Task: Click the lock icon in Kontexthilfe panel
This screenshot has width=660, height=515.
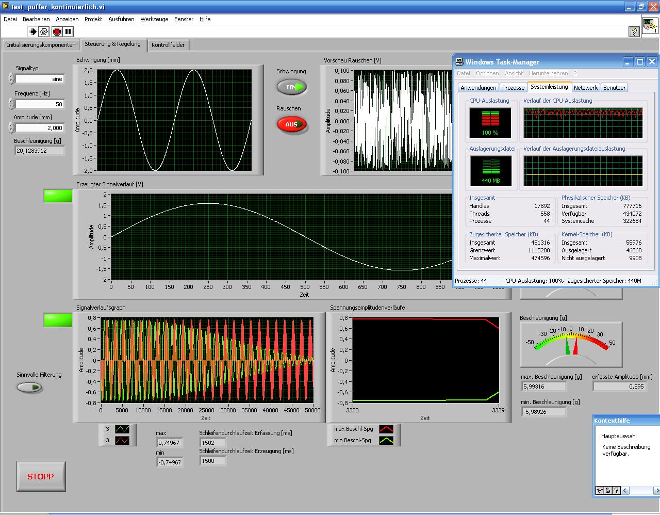Action: click(608, 490)
